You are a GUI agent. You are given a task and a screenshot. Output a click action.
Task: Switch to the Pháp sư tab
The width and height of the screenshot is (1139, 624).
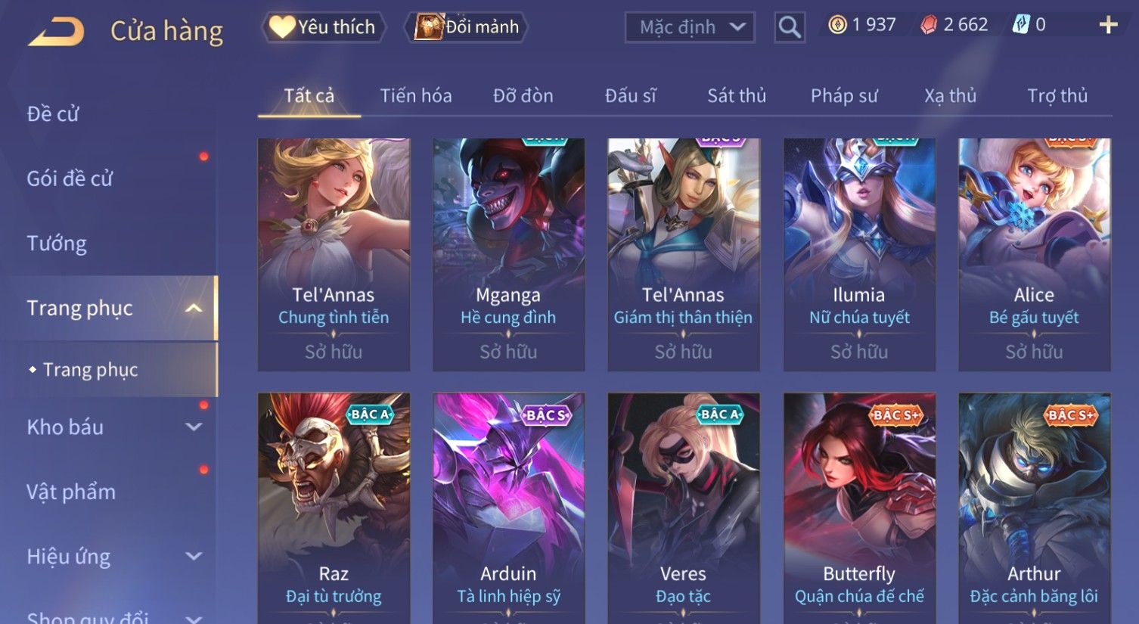[844, 96]
